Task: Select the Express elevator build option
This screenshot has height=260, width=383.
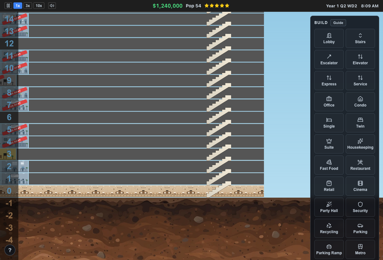Action: [329, 81]
